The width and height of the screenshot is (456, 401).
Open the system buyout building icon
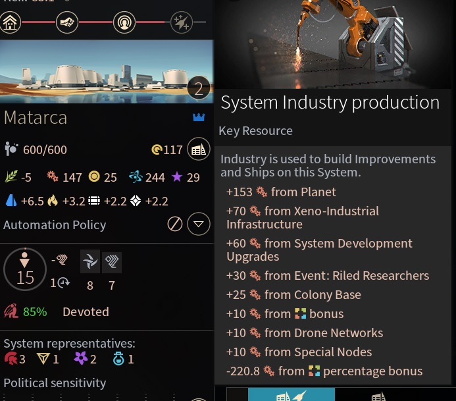pos(198,149)
